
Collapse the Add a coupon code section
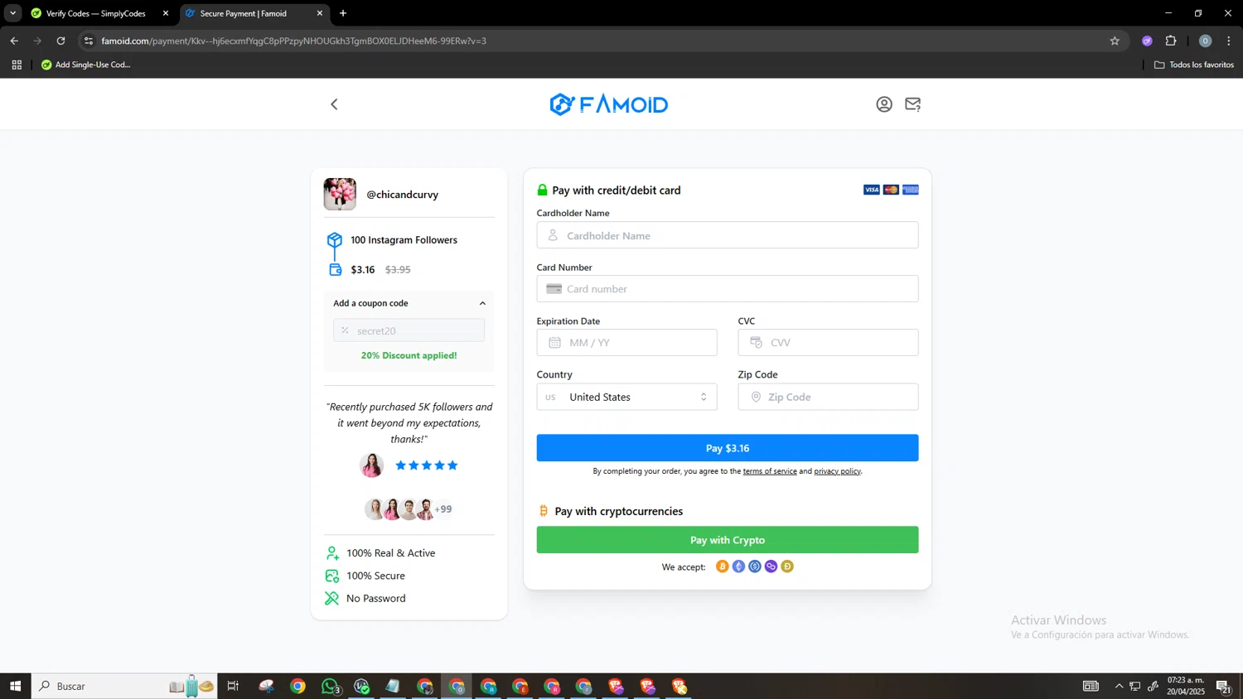(482, 303)
